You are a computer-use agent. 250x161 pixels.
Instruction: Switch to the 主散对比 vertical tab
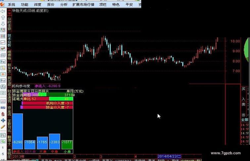(x=9, y=126)
